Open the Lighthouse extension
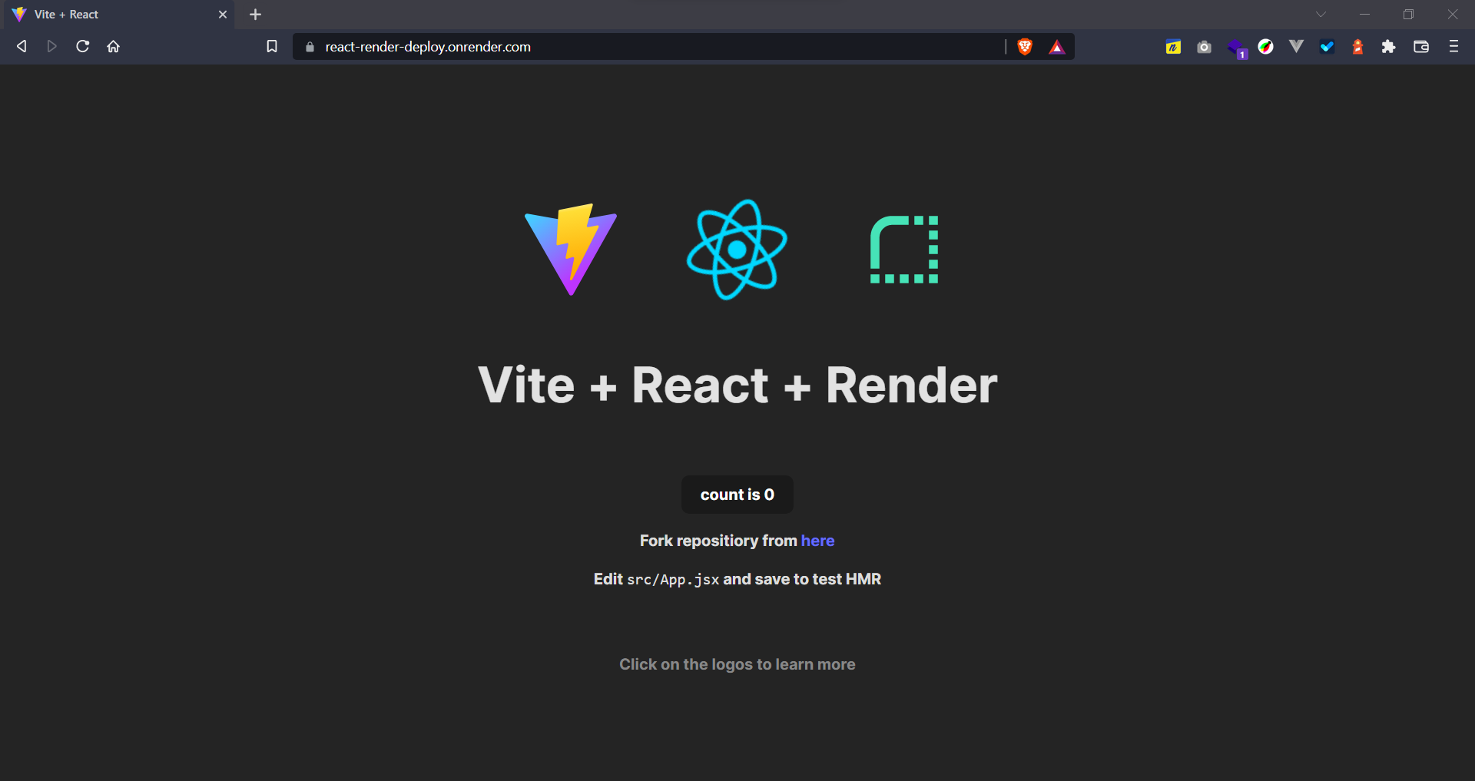Screen dimensions: 1475x781 (x=1357, y=46)
